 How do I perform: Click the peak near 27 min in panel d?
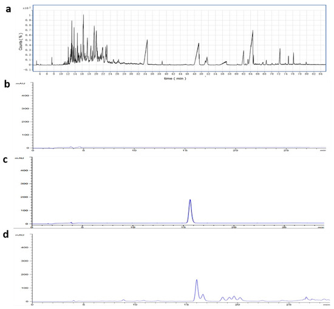coord(306,299)
